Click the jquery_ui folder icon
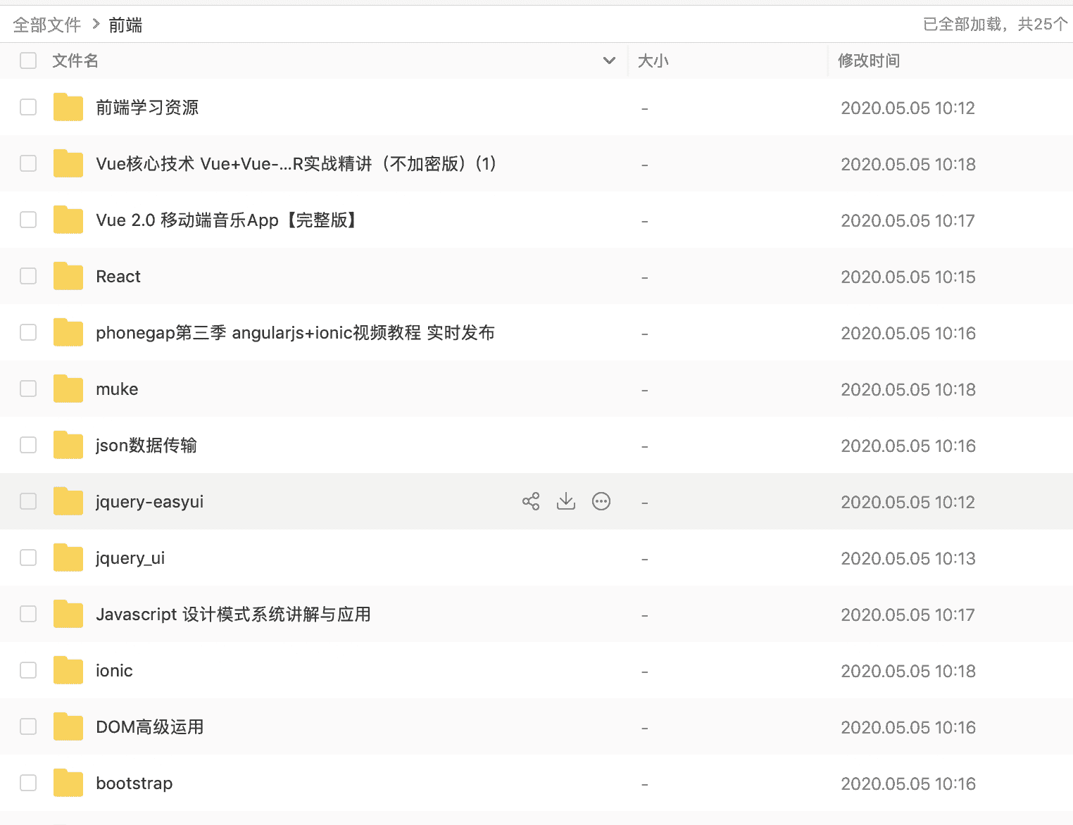1073x825 pixels. (68, 558)
